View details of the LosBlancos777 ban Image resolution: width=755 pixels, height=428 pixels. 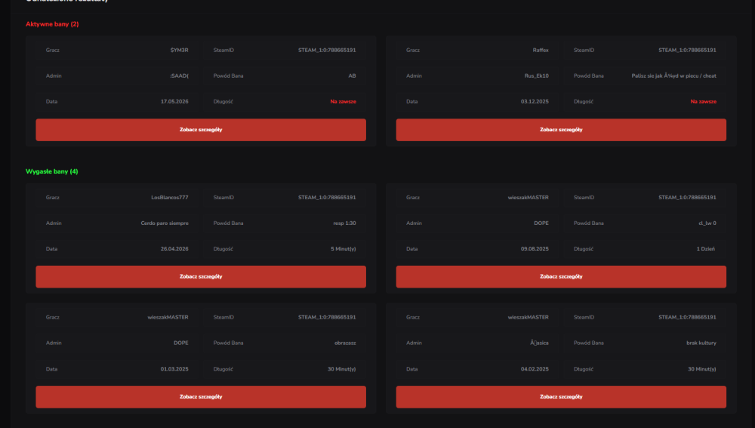[201, 276]
